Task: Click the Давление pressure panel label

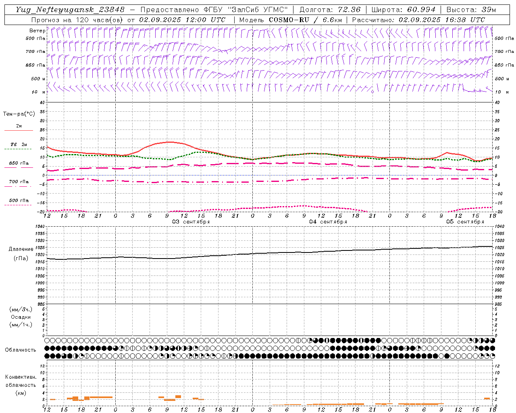Action: (x=22, y=249)
